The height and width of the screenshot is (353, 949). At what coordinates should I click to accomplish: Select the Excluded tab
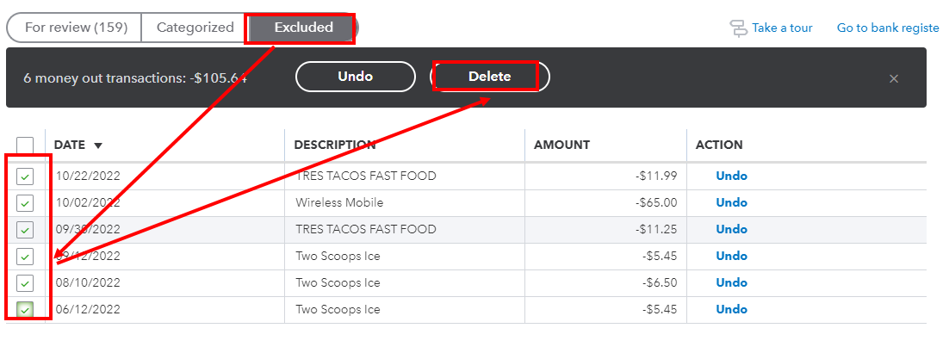(303, 28)
